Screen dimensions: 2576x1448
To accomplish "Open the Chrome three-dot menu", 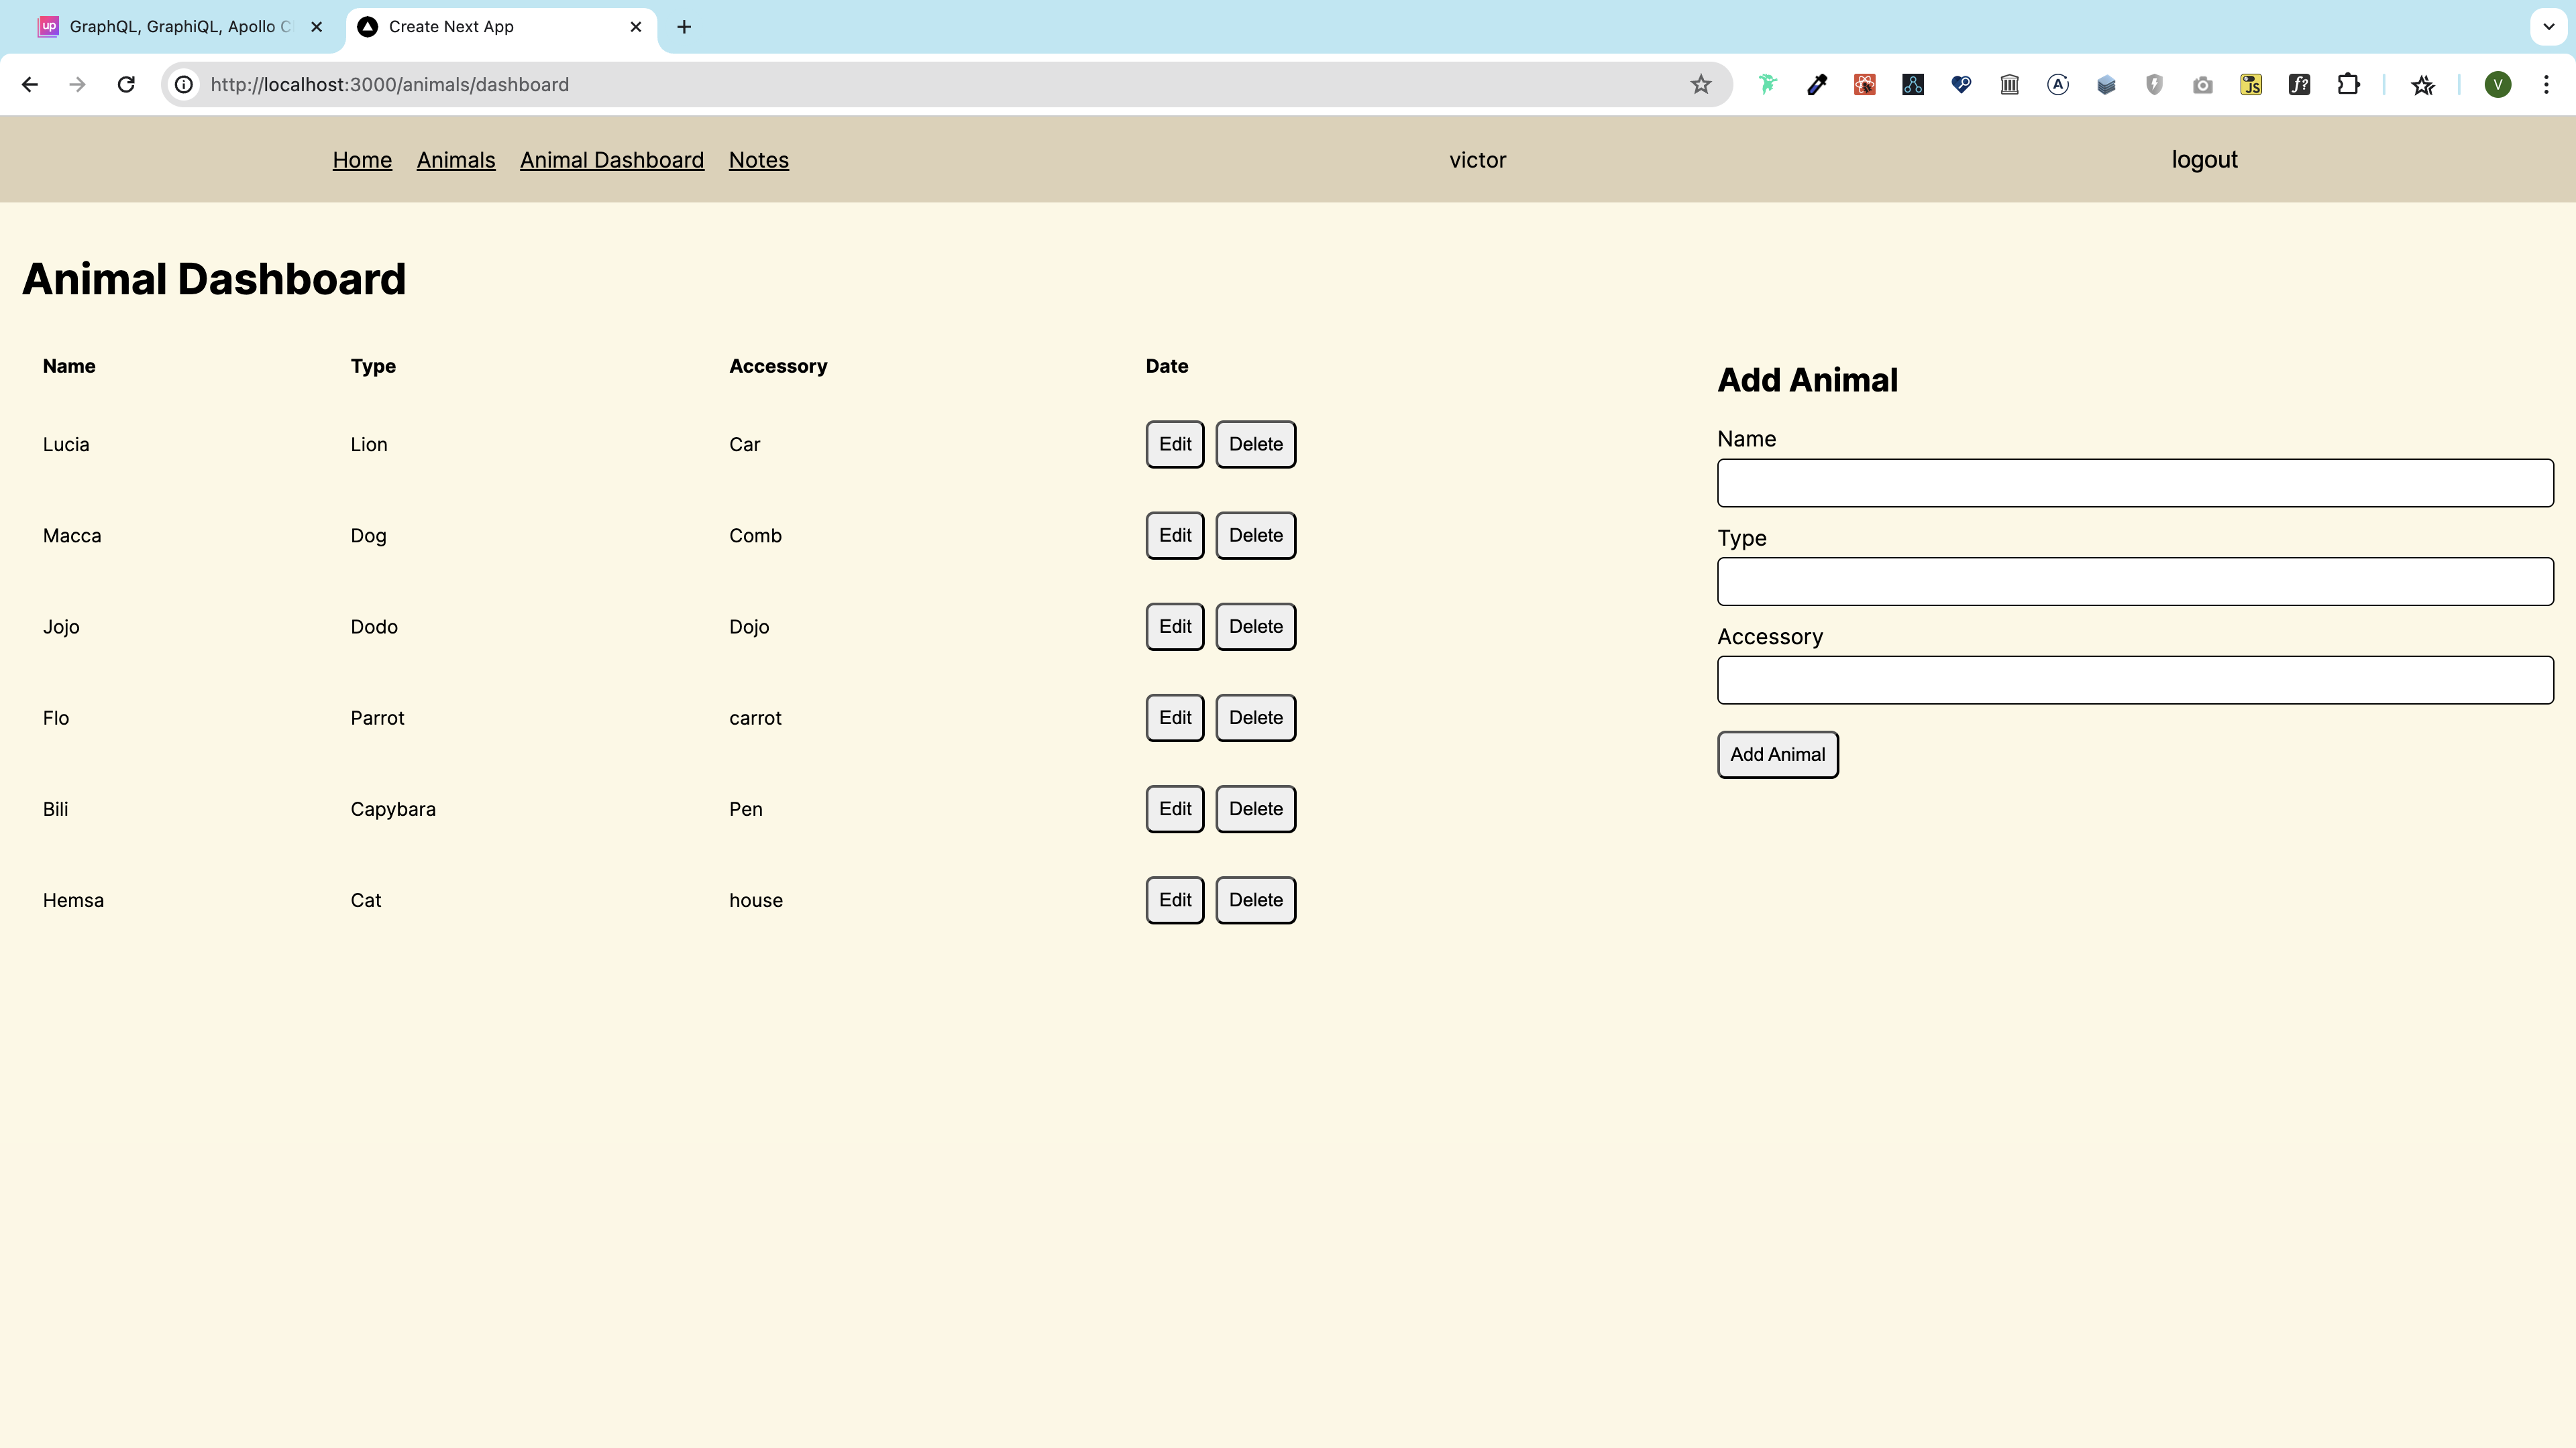I will tap(2546, 85).
